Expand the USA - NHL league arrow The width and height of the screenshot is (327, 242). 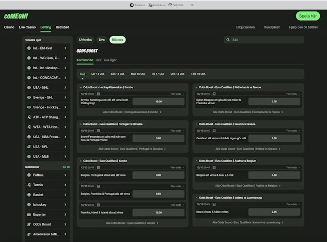65,88
